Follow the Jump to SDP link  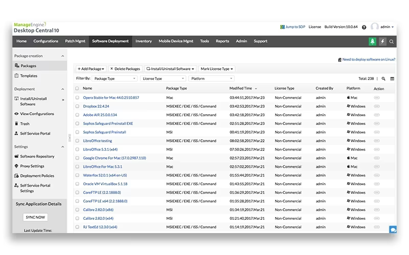pos(292,27)
